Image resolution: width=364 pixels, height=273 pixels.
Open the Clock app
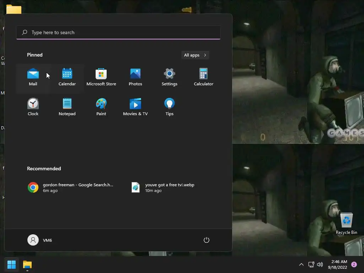pos(33,107)
